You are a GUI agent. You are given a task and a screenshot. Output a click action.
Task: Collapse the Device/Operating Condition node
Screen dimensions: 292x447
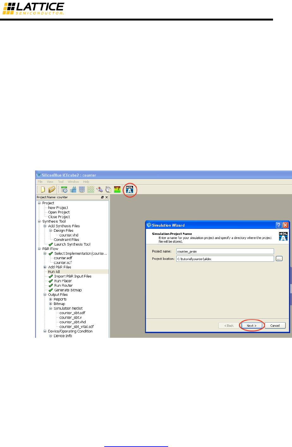[x=45, y=331]
